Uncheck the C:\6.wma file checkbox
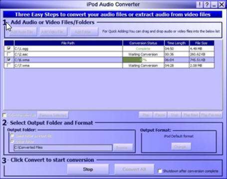The width and height of the screenshot is (227, 179). tap(9, 60)
